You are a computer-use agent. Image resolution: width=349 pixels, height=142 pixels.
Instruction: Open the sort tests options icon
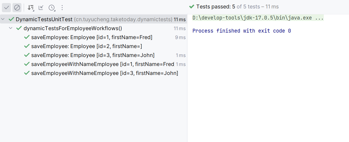tap(31, 8)
